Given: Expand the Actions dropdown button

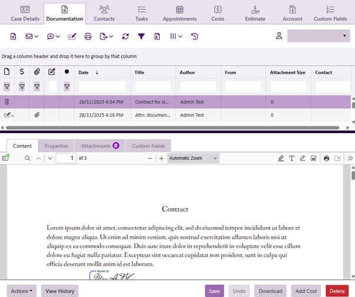Looking at the screenshot, I should pos(22,291).
